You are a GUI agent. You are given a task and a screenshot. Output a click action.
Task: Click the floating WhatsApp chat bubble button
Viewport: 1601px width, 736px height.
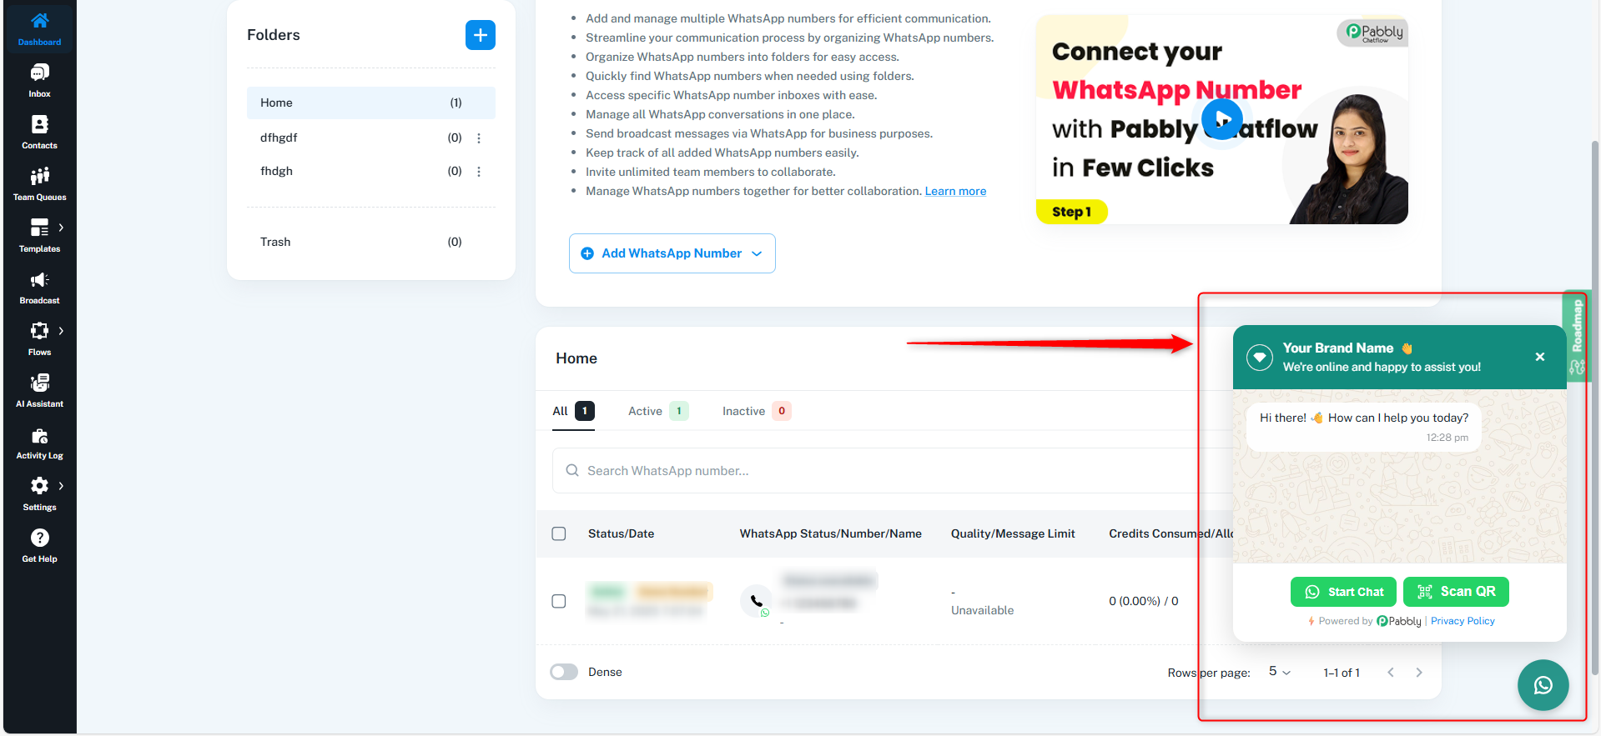[x=1543, y=685]
